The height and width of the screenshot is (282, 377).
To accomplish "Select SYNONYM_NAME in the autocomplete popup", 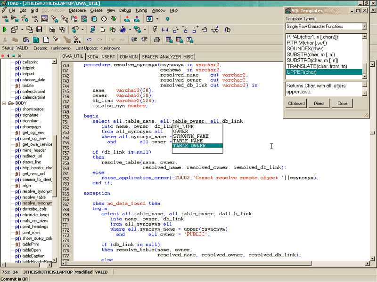I will pos(197,136).
